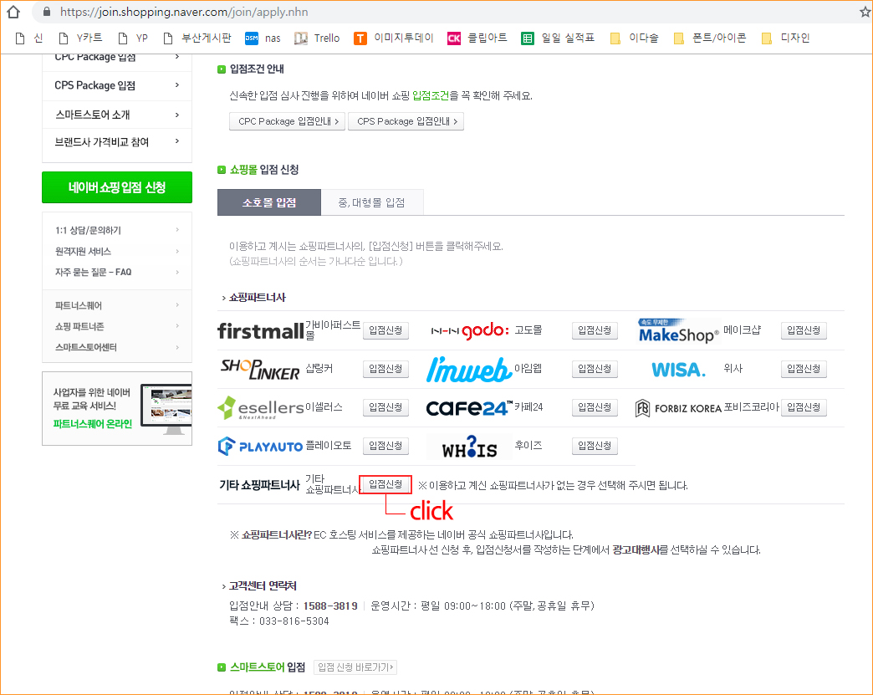Viewport: 873px width, 695px height.
Task: Open the 클립아트 bookmark
Action: (x=477, y=38)
